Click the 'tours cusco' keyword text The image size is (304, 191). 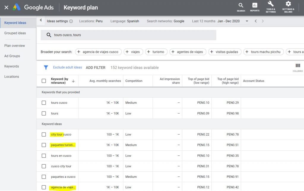click(x=59, y=103)
